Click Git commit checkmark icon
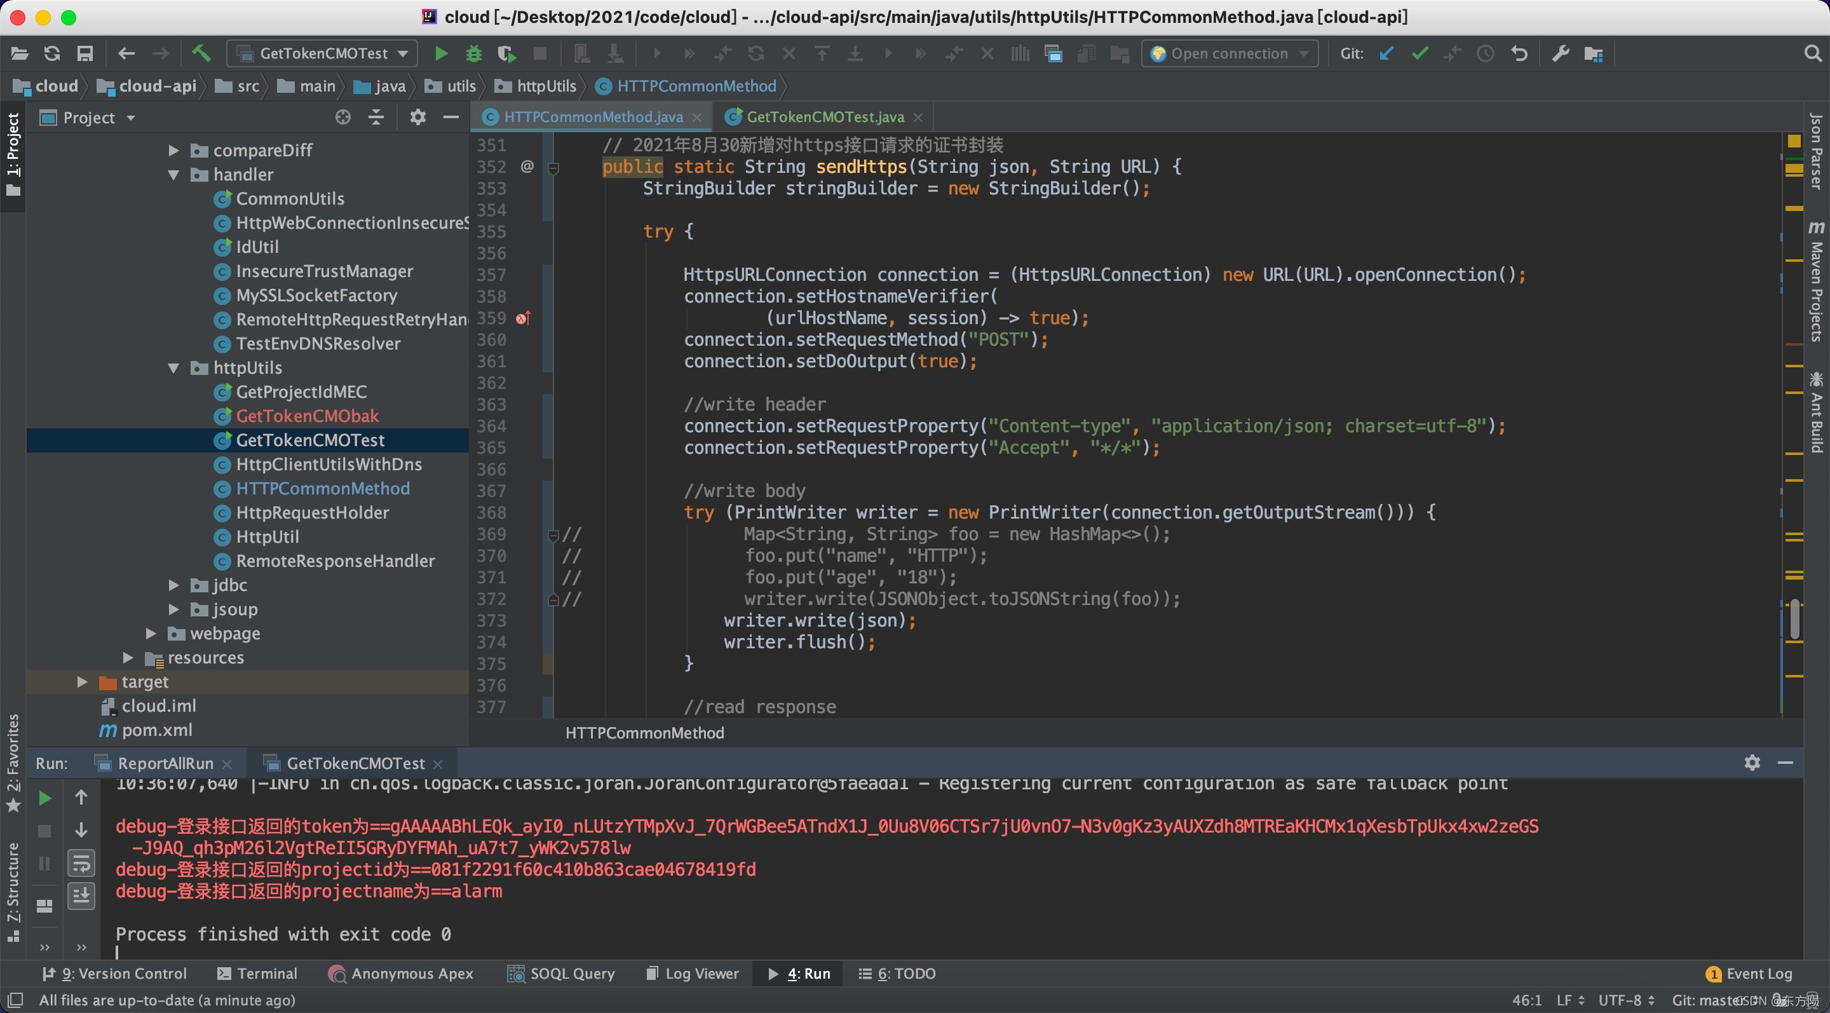The height and width of the screenshot is (1013, 1830). [x=1420, y=53]
